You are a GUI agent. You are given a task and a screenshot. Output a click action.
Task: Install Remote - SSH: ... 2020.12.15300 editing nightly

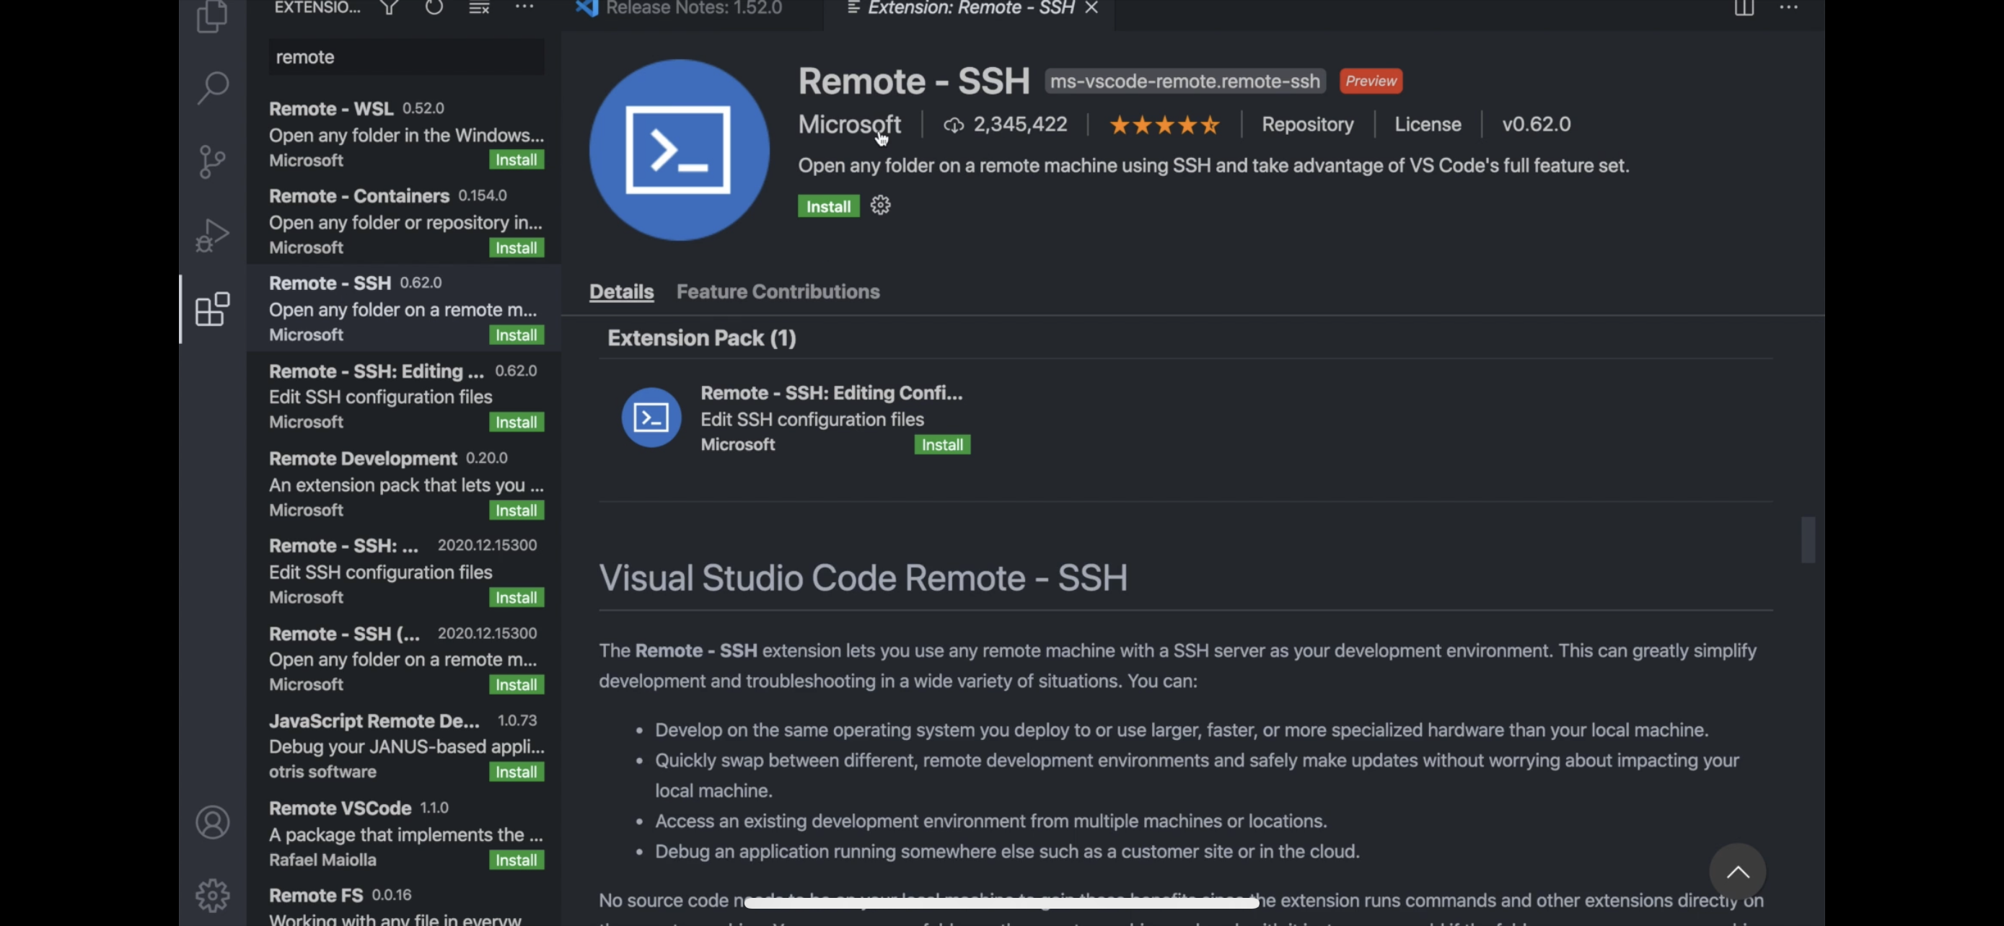point(517,598)
